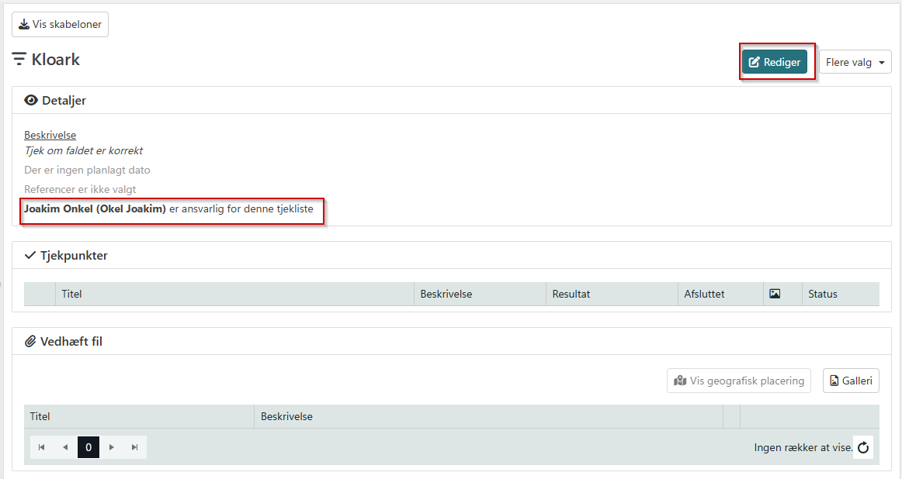This screenshot has width=902, height=479.
Task: Select page number 0 in pager
Action: pos(88,447)
